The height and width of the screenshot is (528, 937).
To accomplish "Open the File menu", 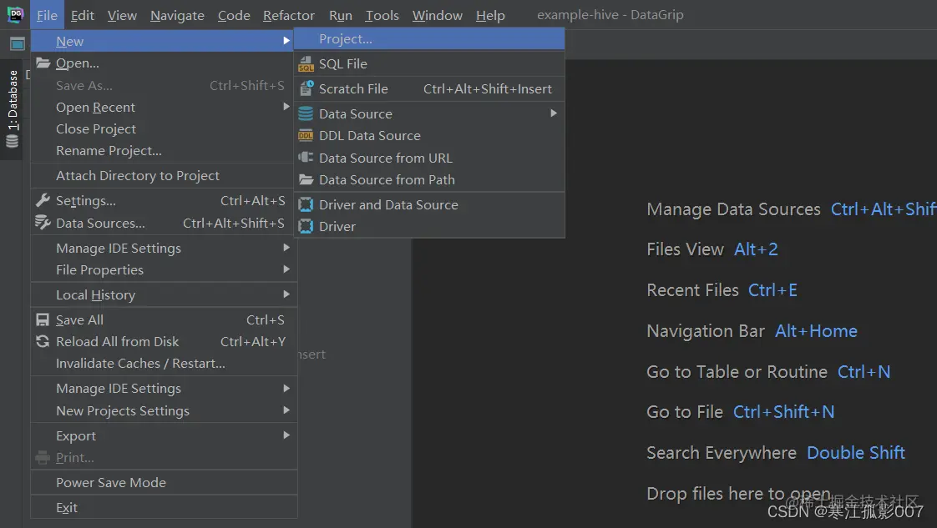I will click(47, 15).
